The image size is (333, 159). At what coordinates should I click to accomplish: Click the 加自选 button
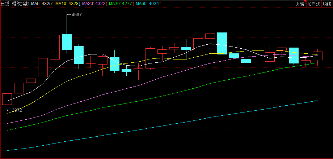click(314, 4)
